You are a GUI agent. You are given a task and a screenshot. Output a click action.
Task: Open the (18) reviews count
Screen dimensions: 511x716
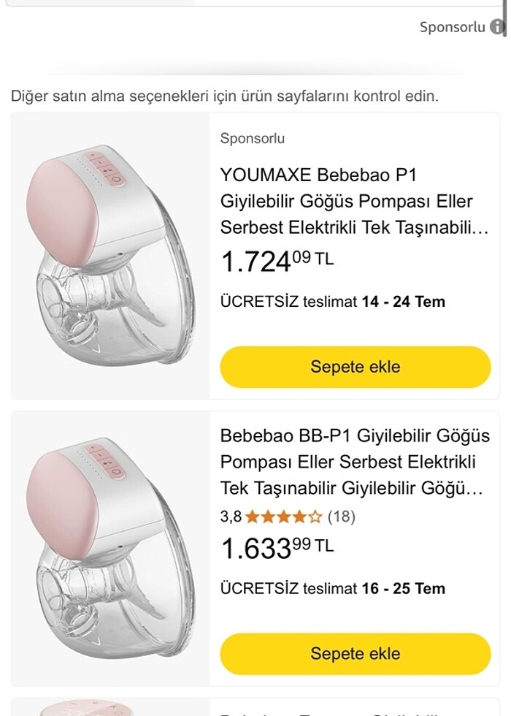341,517
